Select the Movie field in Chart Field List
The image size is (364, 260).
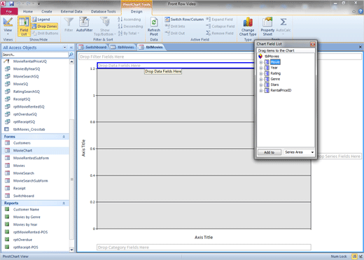(275, 62)
